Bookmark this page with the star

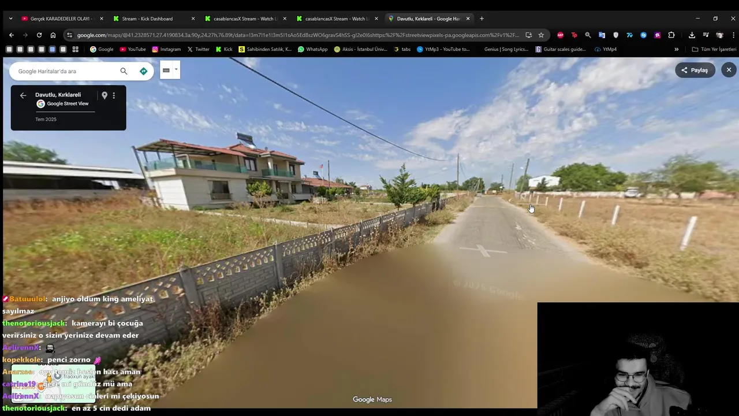pos(541,35)
